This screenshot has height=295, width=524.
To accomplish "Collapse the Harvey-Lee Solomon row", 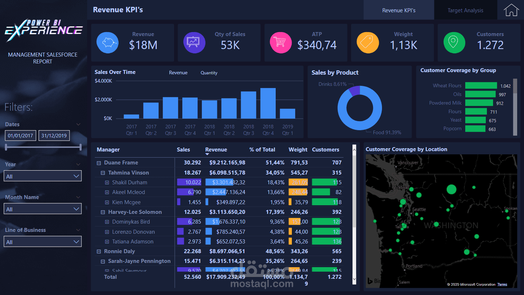I will [103, 212].
